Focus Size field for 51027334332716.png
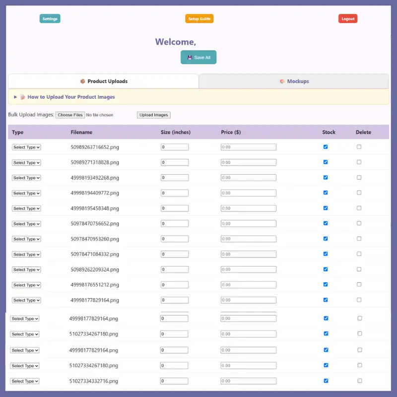The height and width of the screenshot is (397, 397). point(174,381)
